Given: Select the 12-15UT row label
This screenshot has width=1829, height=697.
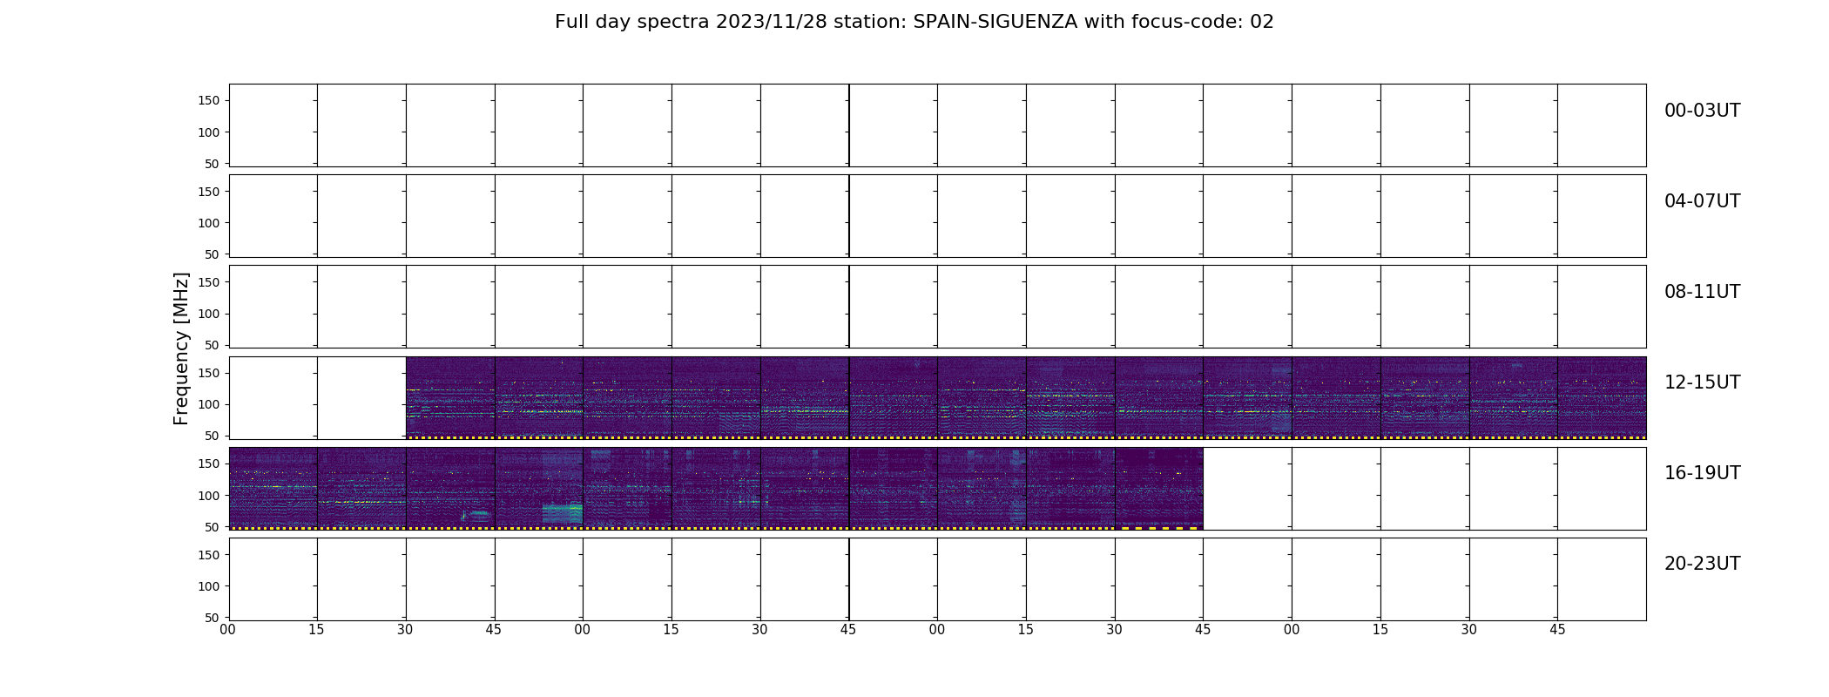Looking at the screenshot, I should (1702, 382).
